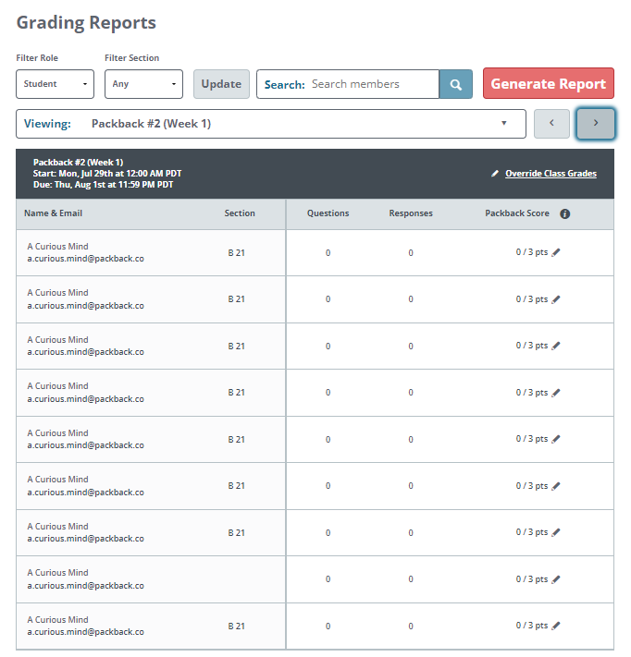The width and height of the screenshot is (631, 657).
Task: Edit score pencil in seventh student row
Action: coord(556,532)
